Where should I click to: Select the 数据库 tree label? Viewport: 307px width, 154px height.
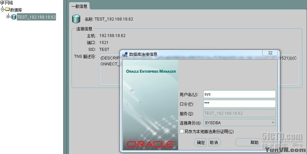pos(16,10)
